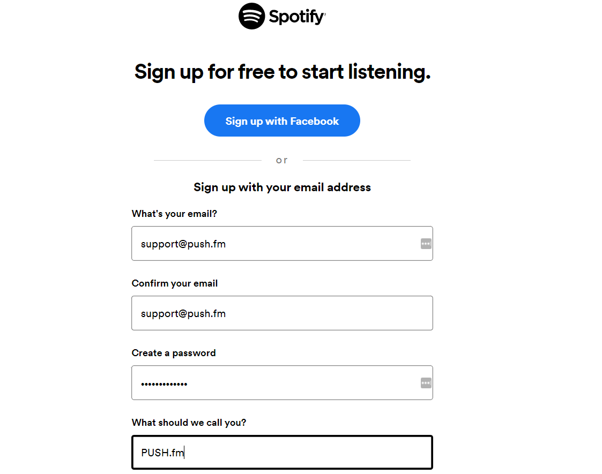Open password manager icon in email field
This screenshot has height=474, width=602.
point(426,244)
